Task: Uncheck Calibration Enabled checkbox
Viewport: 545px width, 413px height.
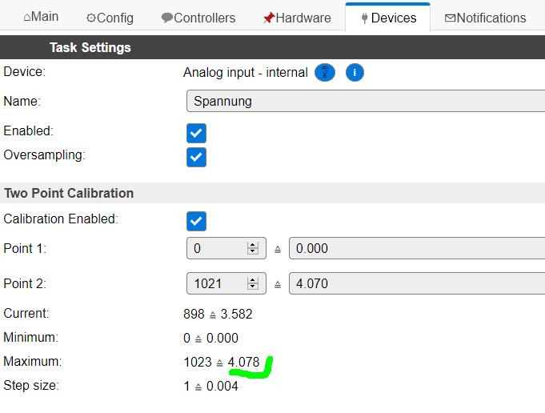Action: click(x=196, y=221)
